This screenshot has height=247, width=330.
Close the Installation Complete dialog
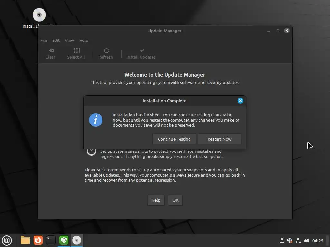(240, 101)
